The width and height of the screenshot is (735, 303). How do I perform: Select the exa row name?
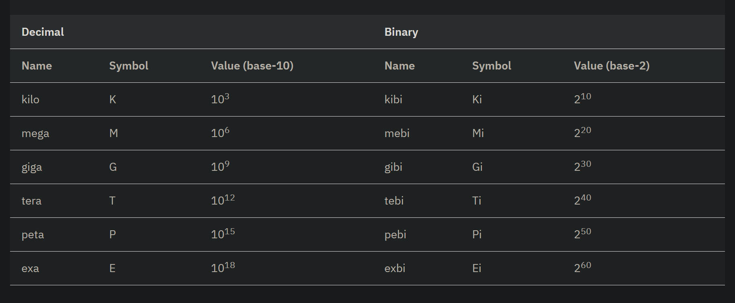(30, 268)
